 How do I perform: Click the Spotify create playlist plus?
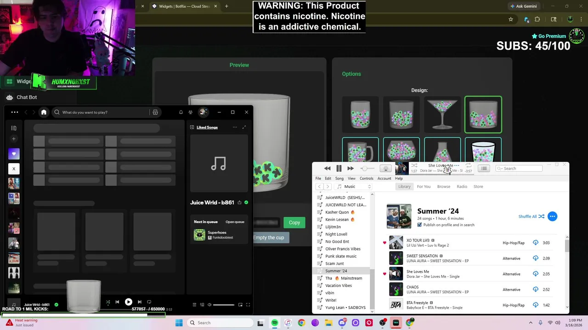point(14,139)
